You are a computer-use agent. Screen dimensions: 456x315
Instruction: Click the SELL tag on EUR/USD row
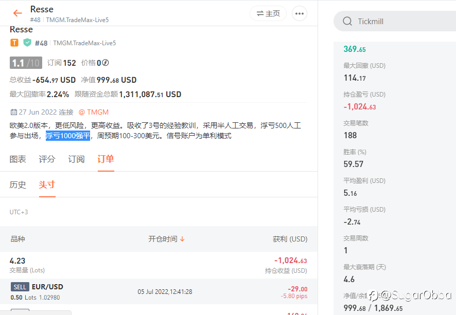click(x=20, y=287)
